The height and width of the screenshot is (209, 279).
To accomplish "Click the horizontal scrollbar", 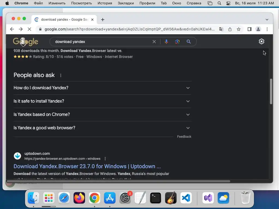I will point(118,181).
